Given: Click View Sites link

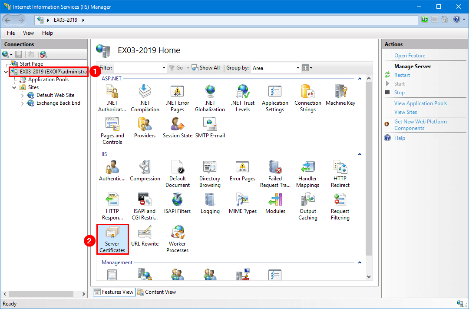Looking at the screenshot, I should point(406,112).
